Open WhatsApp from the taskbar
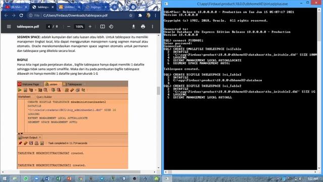This screenshot has height=182, width=323. 26,178
